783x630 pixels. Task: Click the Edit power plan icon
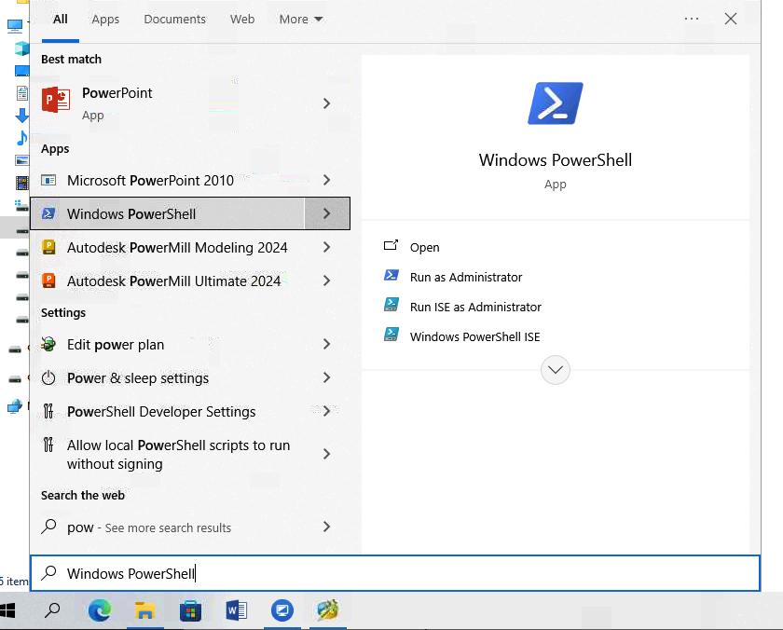(48, 344)
